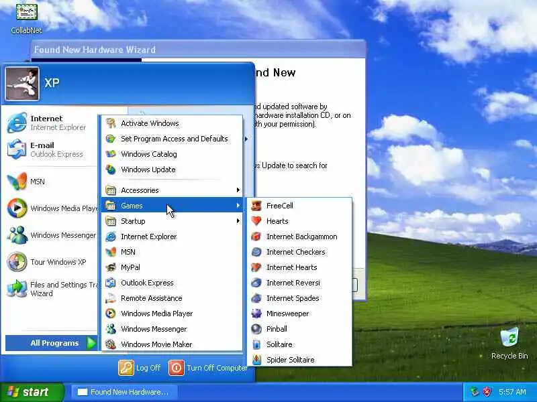The width and height of the screenshot is (537, 402).
Task: Click the Minesweeper mine icon
Action: pos(256,314)
